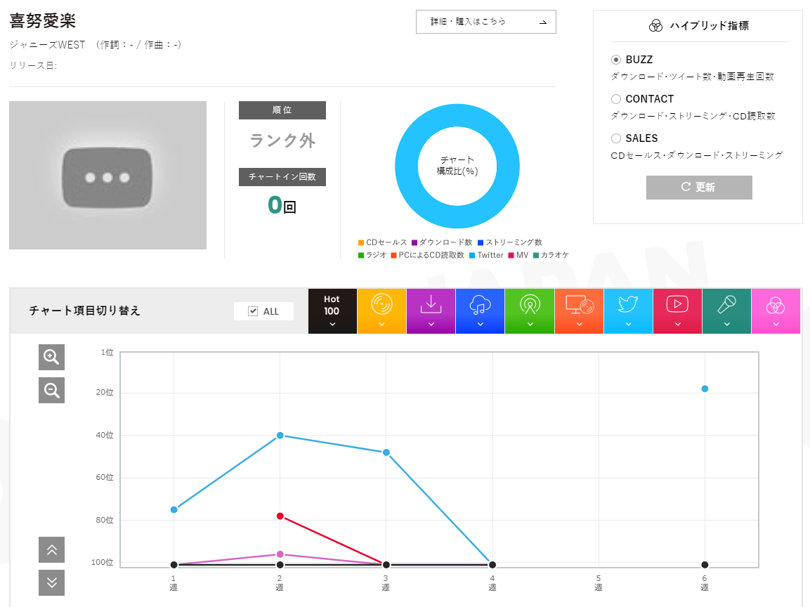The height and width of the screenshot is (607, 810).
Task: Click the PCによるCD読取数 legend swatch
Action: (393, 255)
